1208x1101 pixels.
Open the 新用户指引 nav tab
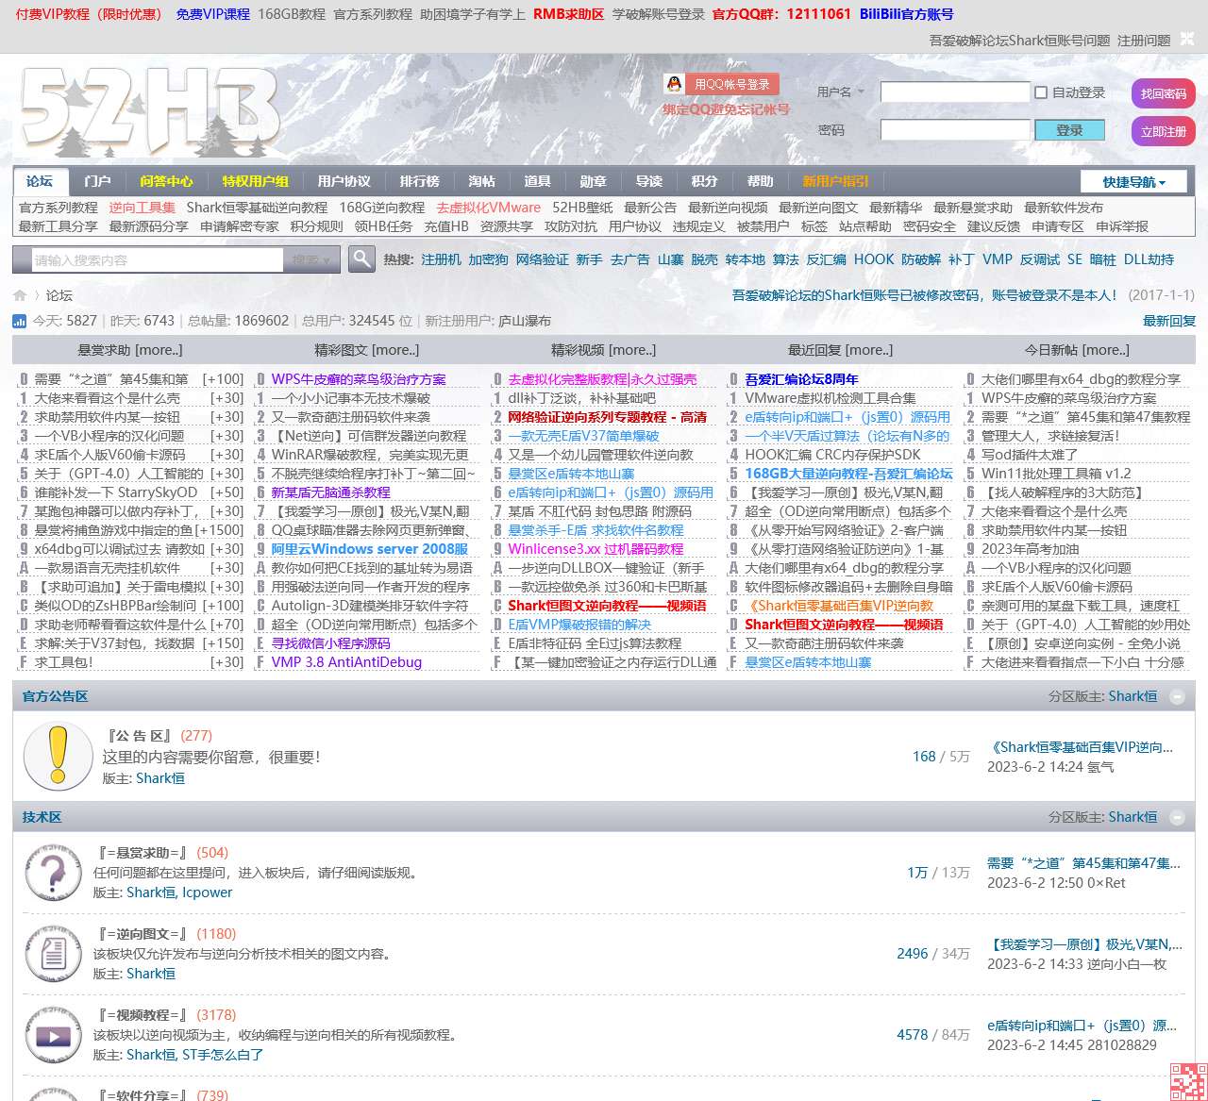click(x=835, y=181)
